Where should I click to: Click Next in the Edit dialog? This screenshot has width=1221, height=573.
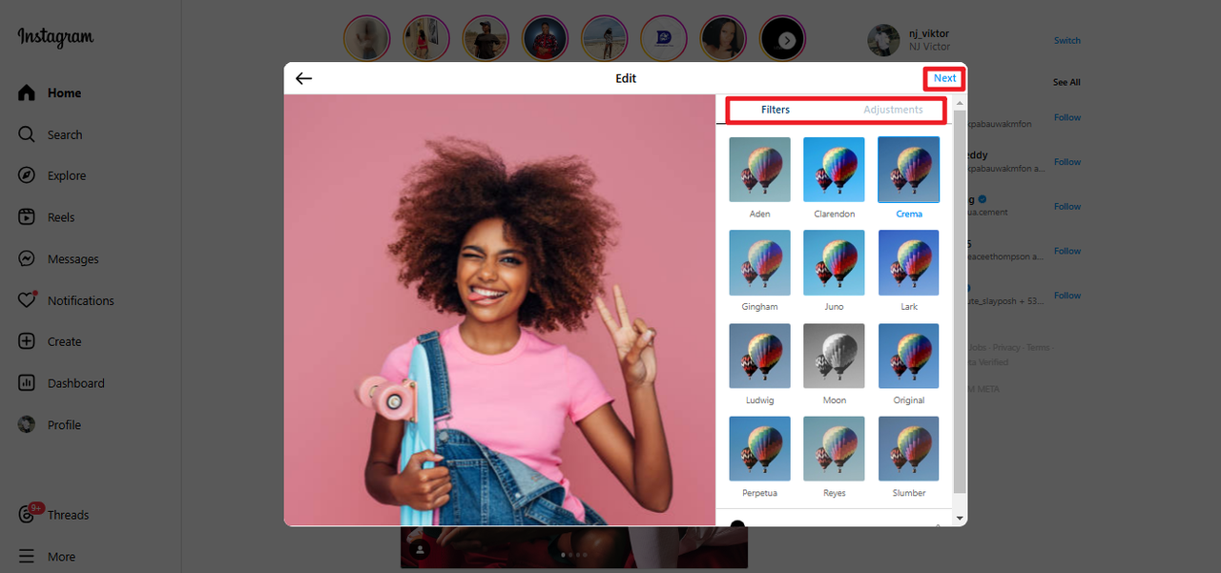click(944, 78)
